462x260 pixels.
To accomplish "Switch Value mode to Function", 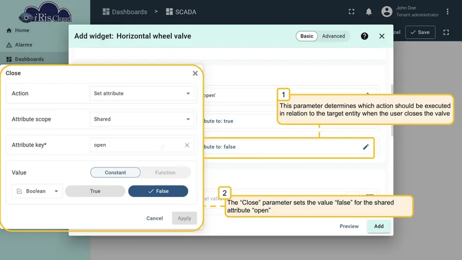I will coord(165,172).
